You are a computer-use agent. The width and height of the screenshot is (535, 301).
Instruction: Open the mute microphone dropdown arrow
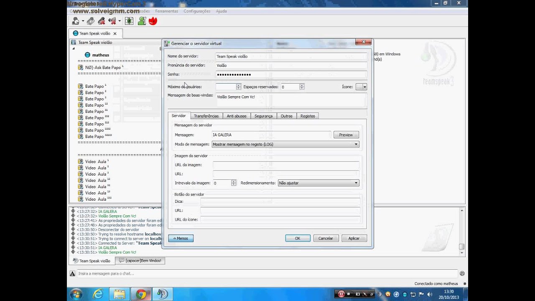point(120,21)
